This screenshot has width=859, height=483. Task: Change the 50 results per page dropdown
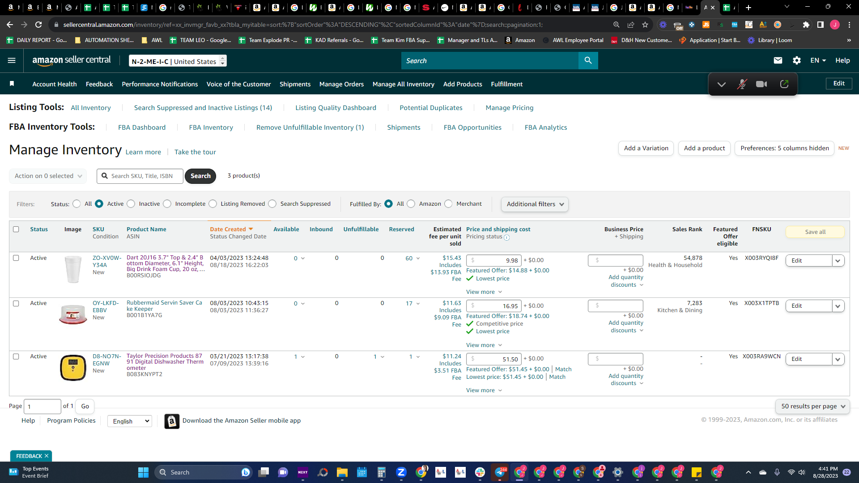pos(812,406)
